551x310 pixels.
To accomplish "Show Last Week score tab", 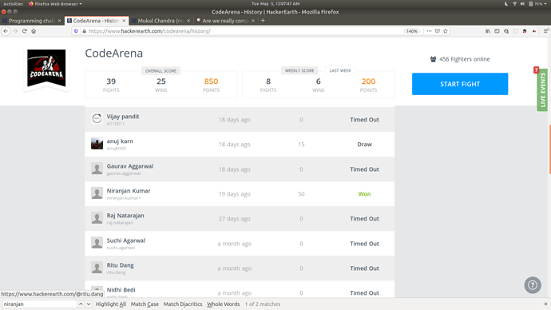I will pyautogui.click(x=340, y=70).
